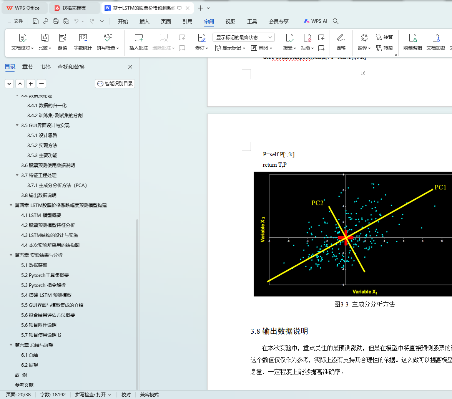Click the 智能识别目录 button
Viewport: 452px width, 399px height.
pos(115,84)
